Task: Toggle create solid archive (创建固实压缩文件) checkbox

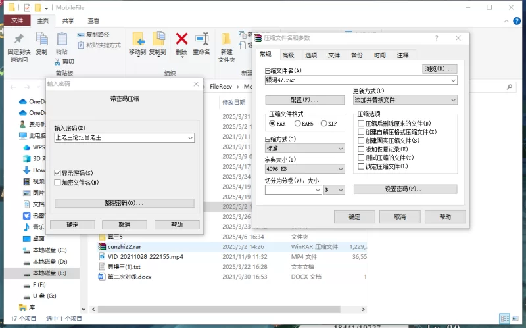Action: point(361,141)
